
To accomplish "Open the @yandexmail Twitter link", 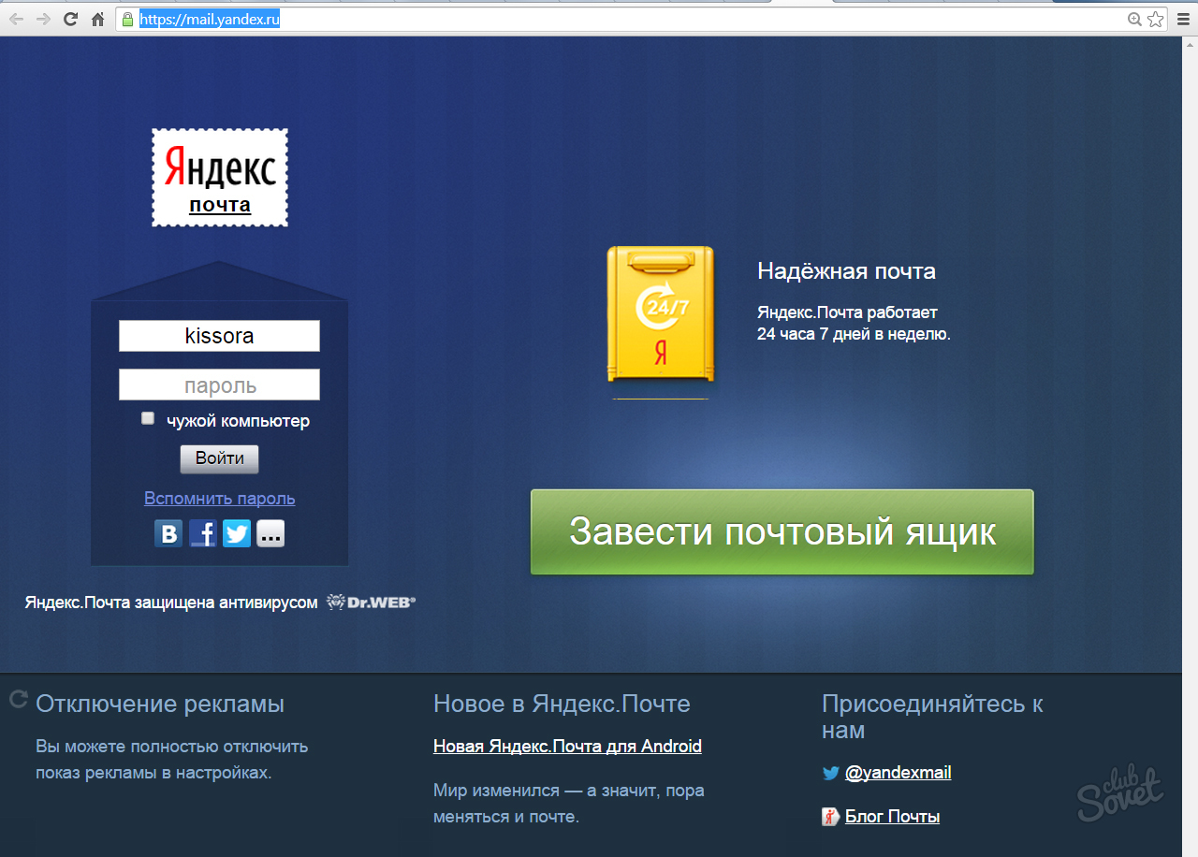I will [x=898, y=773].
